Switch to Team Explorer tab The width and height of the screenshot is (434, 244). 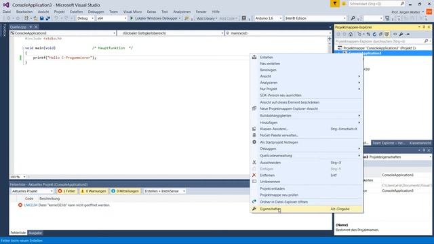tap(389, 143)
